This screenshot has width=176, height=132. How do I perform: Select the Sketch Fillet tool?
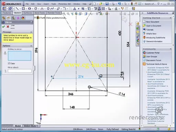coord(65,9)
